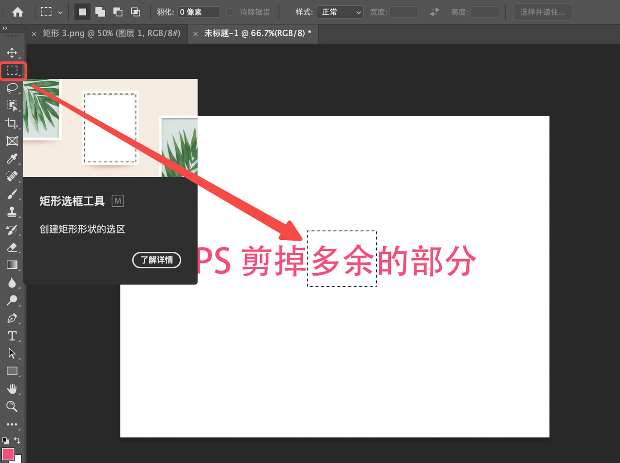
Task: Swap width and height values
Action: (434, 12)
